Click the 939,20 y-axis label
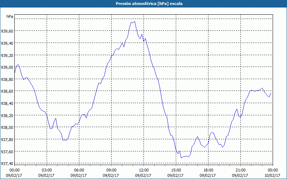This screenshot has width=287, height=179. coord(7,55)
